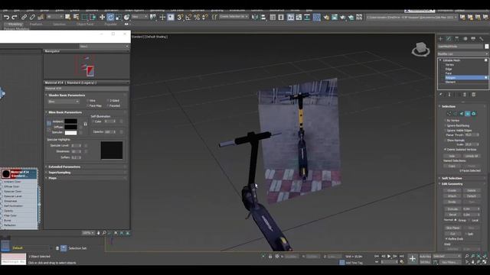Open the shader type Blinn dropdown
Viewport: 490px width, 275px height.
[x=64, y=102]
